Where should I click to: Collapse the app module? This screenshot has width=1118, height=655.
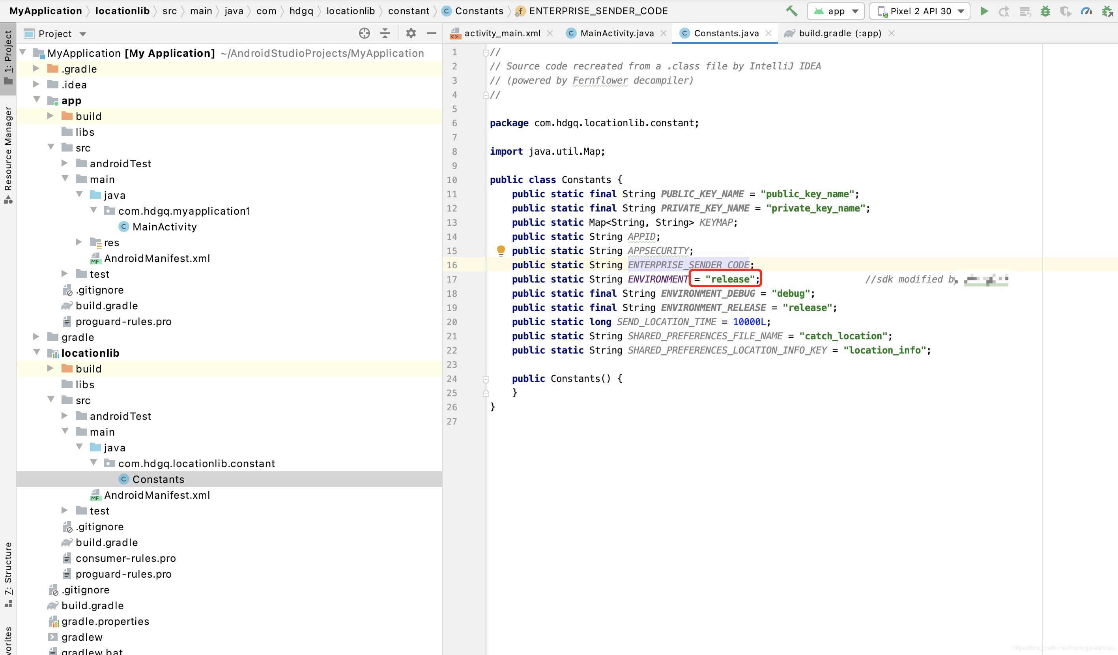click(36, 100)
